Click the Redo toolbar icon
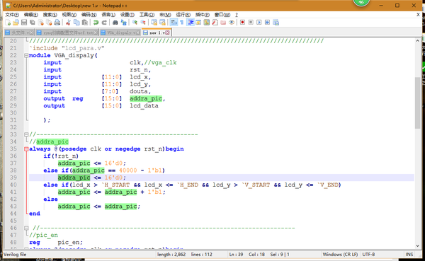 click(x=104, y=23)
